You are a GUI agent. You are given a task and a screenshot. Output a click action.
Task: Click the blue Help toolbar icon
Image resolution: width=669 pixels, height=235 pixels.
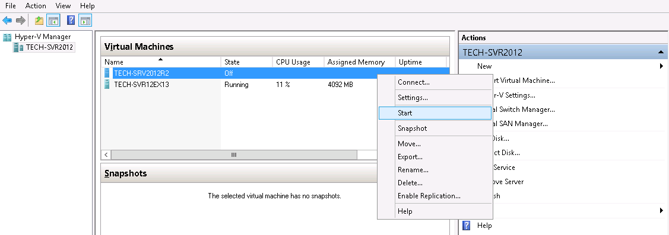(x=71, y=21)
